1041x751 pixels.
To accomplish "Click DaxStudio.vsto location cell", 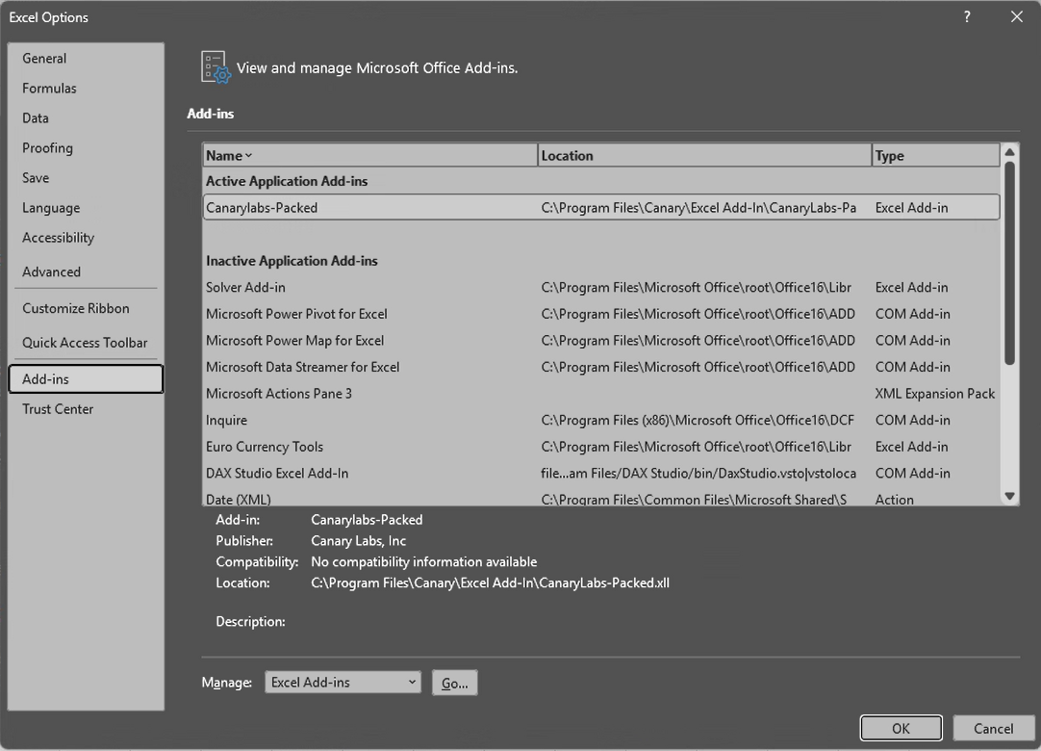I will [698, 473].
